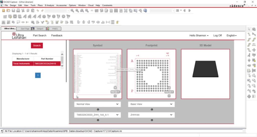
Task: Click the blue Help question mark icon
Action: 145,10
